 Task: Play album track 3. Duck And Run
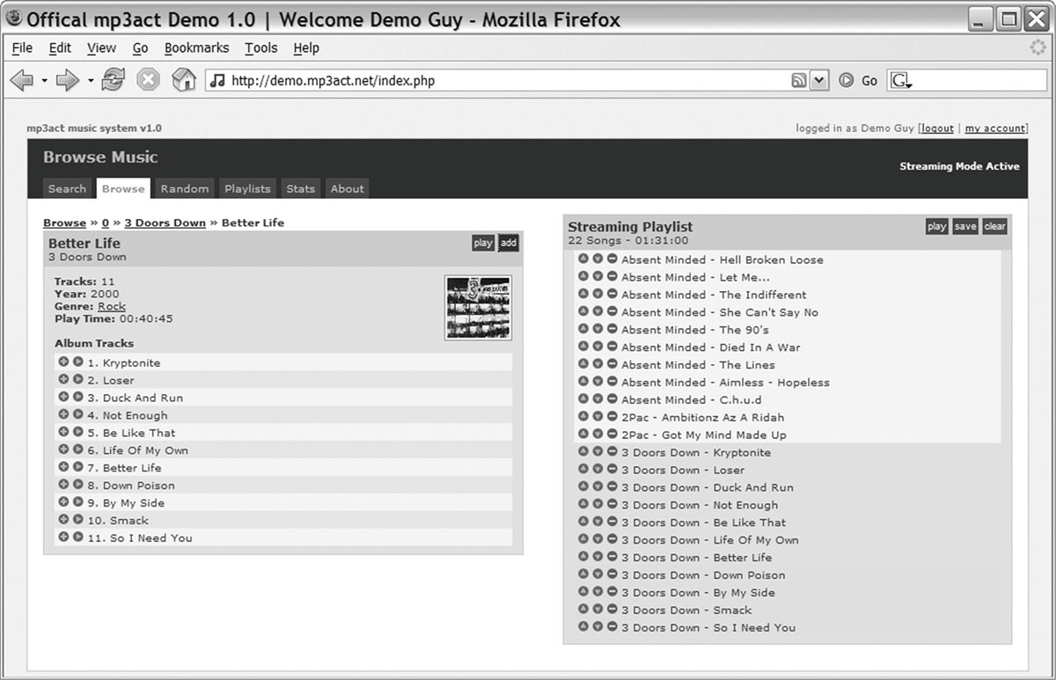coord(77,397)
